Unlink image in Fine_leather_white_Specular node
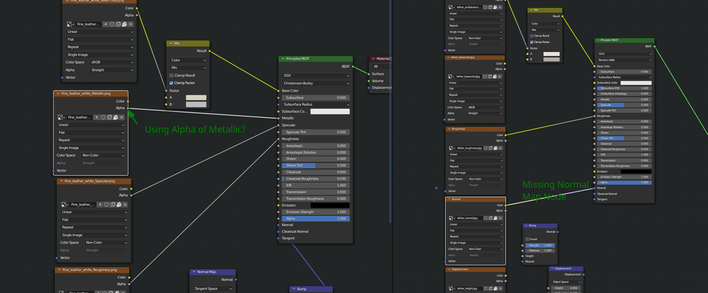 pyautogui.click(x=125, y=205)
